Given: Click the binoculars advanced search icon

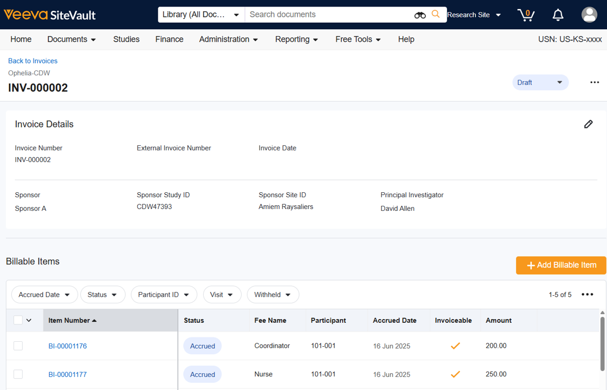Looking at the screenshot, I should [419, 15].
